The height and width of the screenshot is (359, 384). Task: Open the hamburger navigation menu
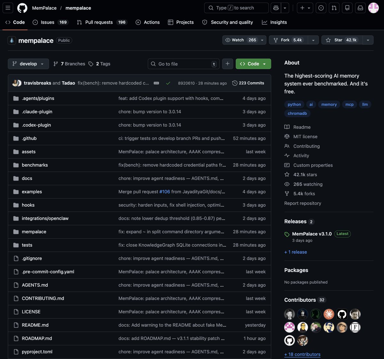8,8
